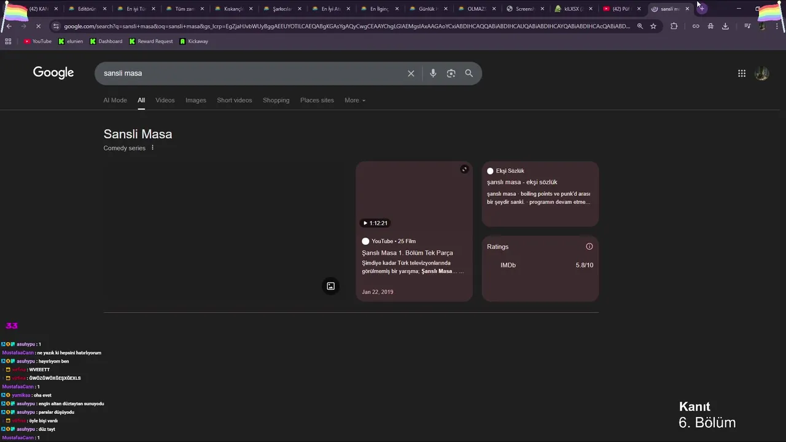
Task: Open the Google account avatar
Action: point(761,73)
